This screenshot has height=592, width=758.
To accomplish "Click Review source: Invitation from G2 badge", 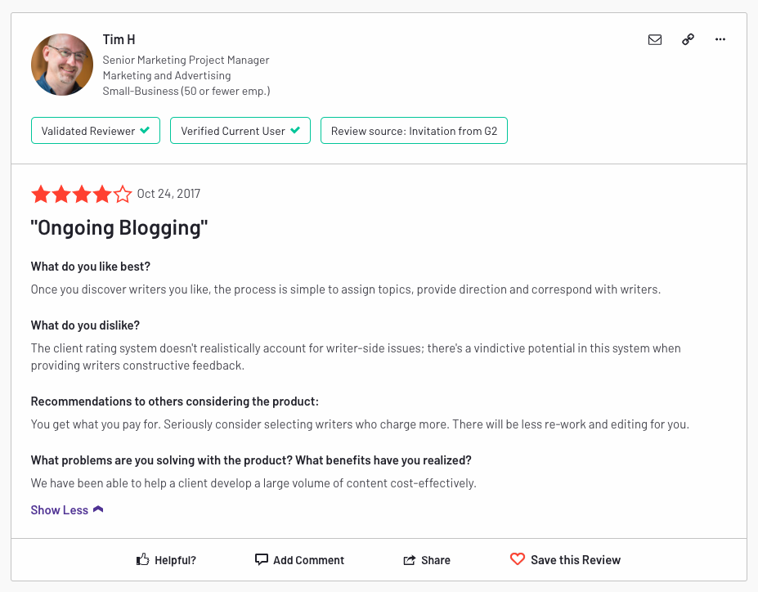I will coord(414,131).
